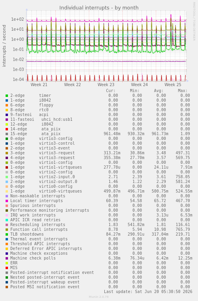Click the Cur: column header
198x301 pixels.
111,90
